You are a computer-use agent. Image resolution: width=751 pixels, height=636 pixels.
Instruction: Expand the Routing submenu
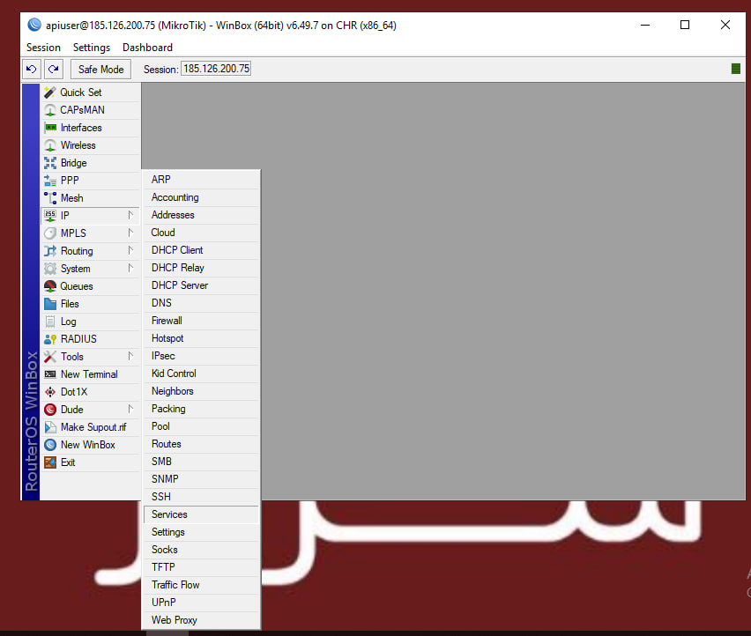tap(130, 251)
